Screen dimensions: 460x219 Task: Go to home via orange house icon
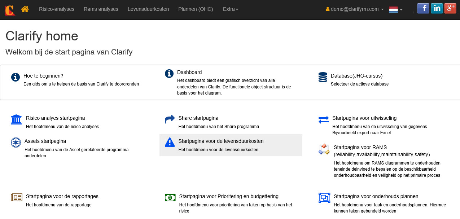click(x=25, y=9)
